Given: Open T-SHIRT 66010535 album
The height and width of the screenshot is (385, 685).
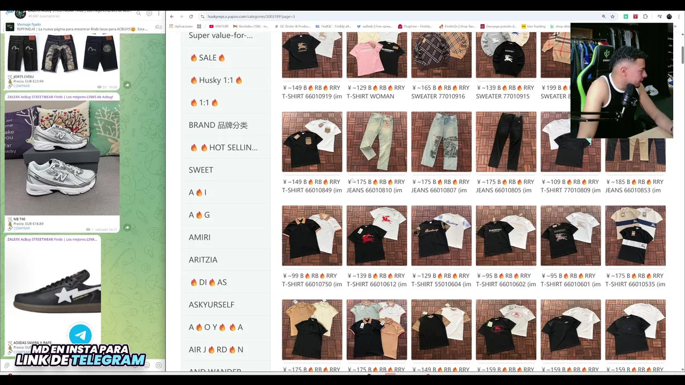Looking at the screenshot, I should coord(635,236).
